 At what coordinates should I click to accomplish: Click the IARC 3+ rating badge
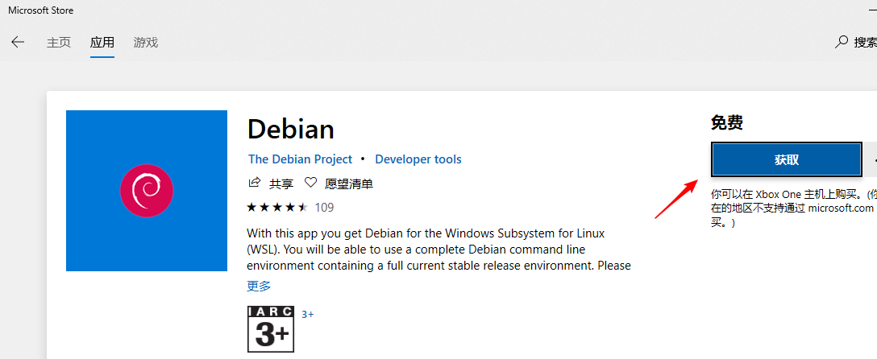[271, 328]
